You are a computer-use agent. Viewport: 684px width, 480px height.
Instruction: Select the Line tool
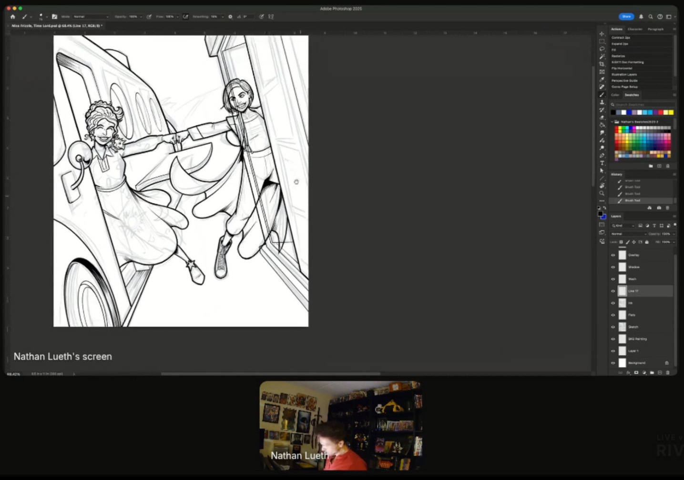[x=602, y=178]
